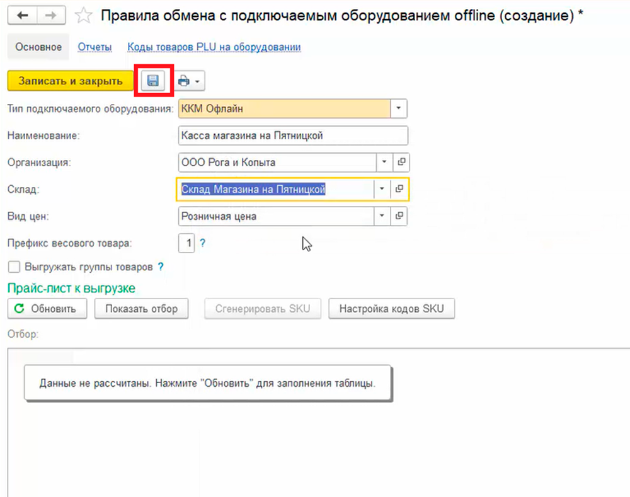This screenshot has height=497, width=630.
Task: Expand the Склад dropdown list
Action: 382,189
